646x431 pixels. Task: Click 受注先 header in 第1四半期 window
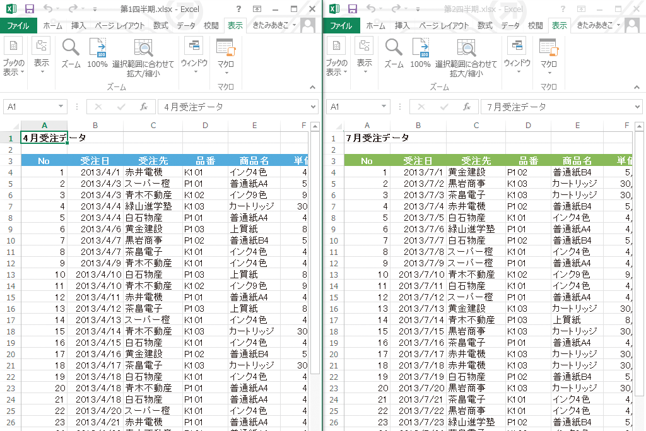tap(153, 161)
